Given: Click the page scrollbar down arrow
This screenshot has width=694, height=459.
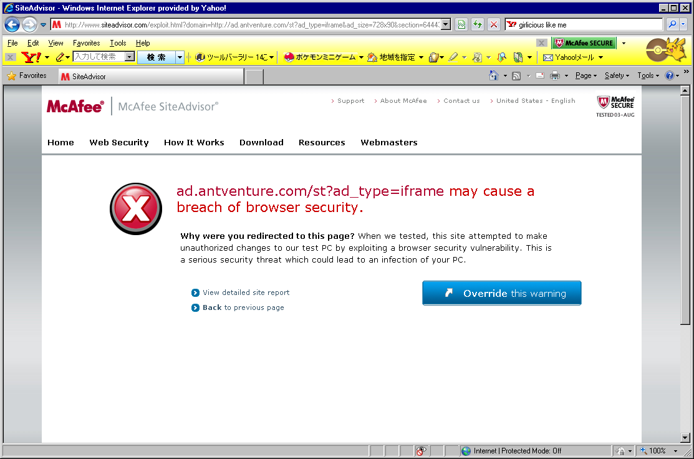Looking at the screenshot, I should pos(685,438).
